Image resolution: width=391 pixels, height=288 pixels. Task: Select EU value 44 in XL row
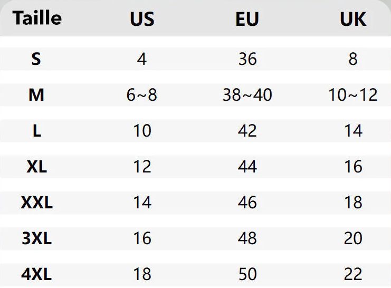coord(247,167)
